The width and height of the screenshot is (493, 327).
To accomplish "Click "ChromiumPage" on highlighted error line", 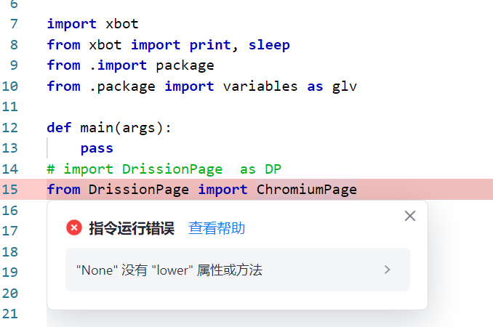I will 306,190.
